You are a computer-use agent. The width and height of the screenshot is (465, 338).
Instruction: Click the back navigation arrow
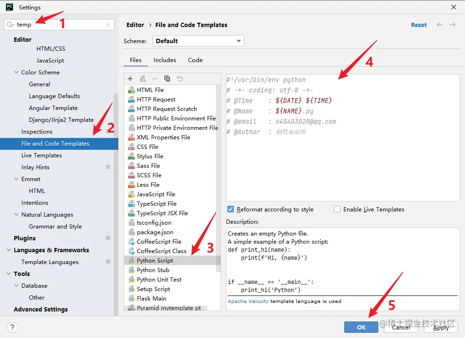pyautogui.click(x=440, y=25)
